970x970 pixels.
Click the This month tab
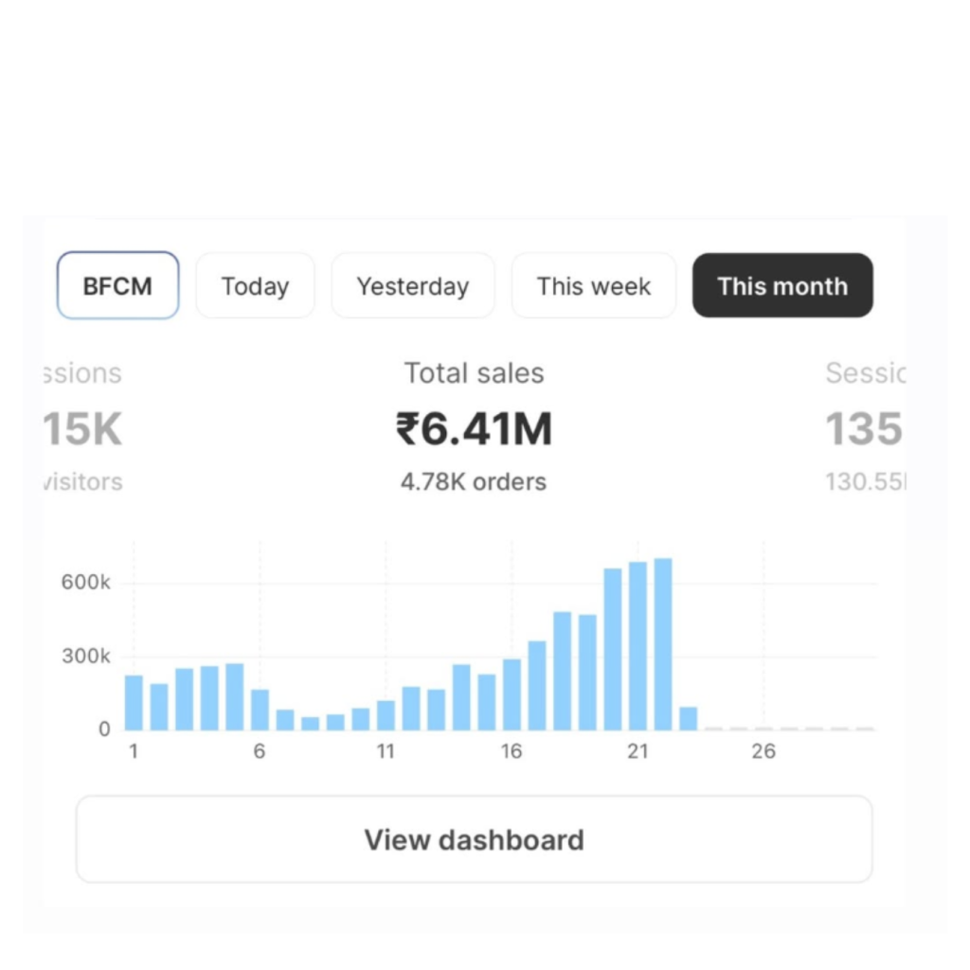[x=782, y=286]
